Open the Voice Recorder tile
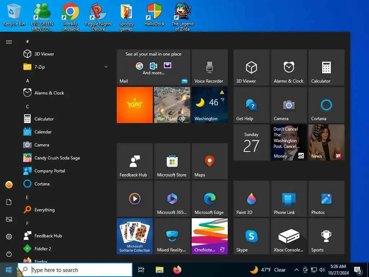This screenshot has height=277, width=369. (210, 67)
